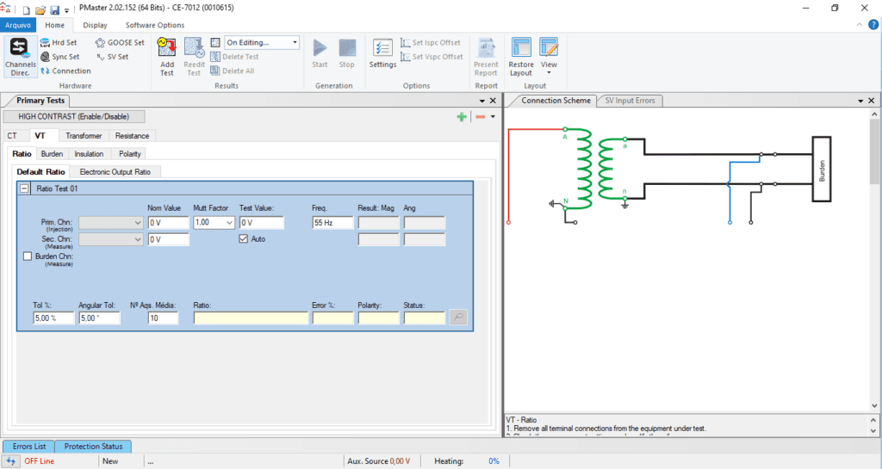882x469 pixels.
Task: Switch to the Display ribbon tab
Action: click(95, 25)
